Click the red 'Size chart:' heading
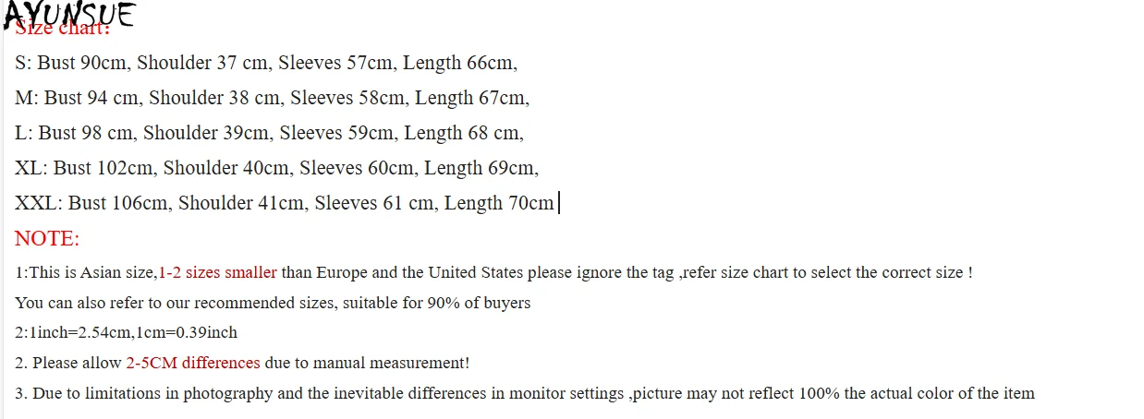This screenshot has height=419, width=1144. coord(63,28)
